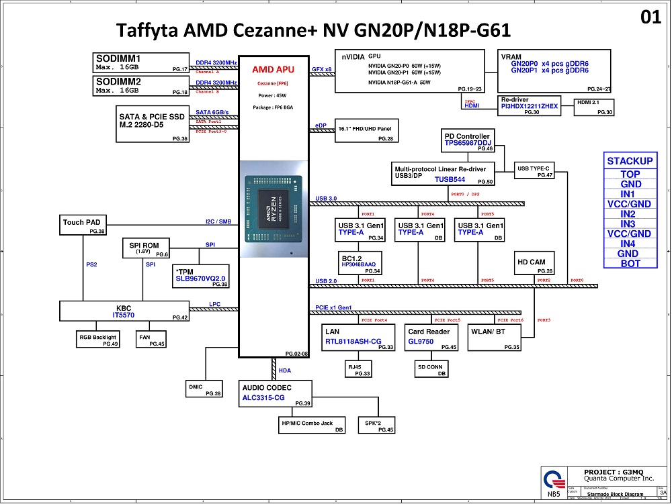This screenshot has width=672, height=504.
Task: Select the IN3 layer in stackup
Action: pyautogui.click(x=630, y=223)
